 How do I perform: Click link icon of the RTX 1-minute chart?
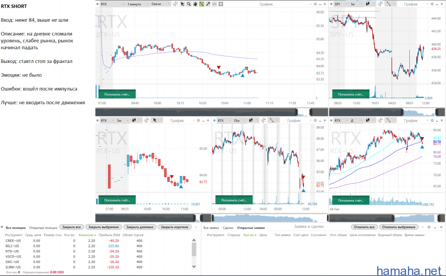click(98, 4)
